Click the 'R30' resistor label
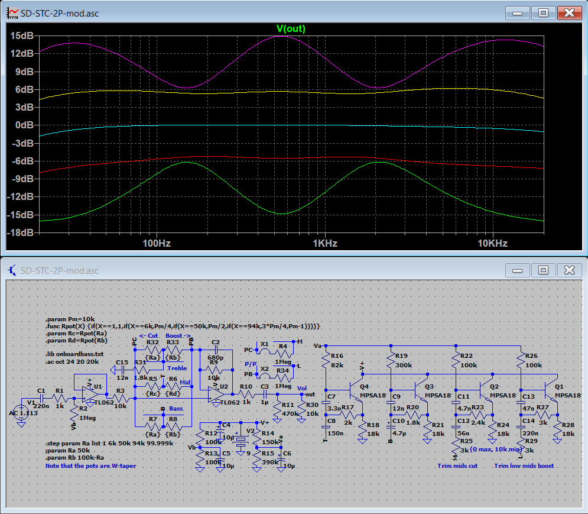 pyautogui.click(x=312, y=405)
